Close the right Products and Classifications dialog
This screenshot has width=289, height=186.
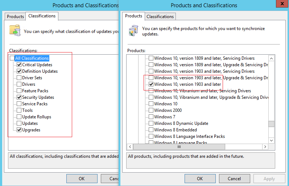click(x=282, y=4)
